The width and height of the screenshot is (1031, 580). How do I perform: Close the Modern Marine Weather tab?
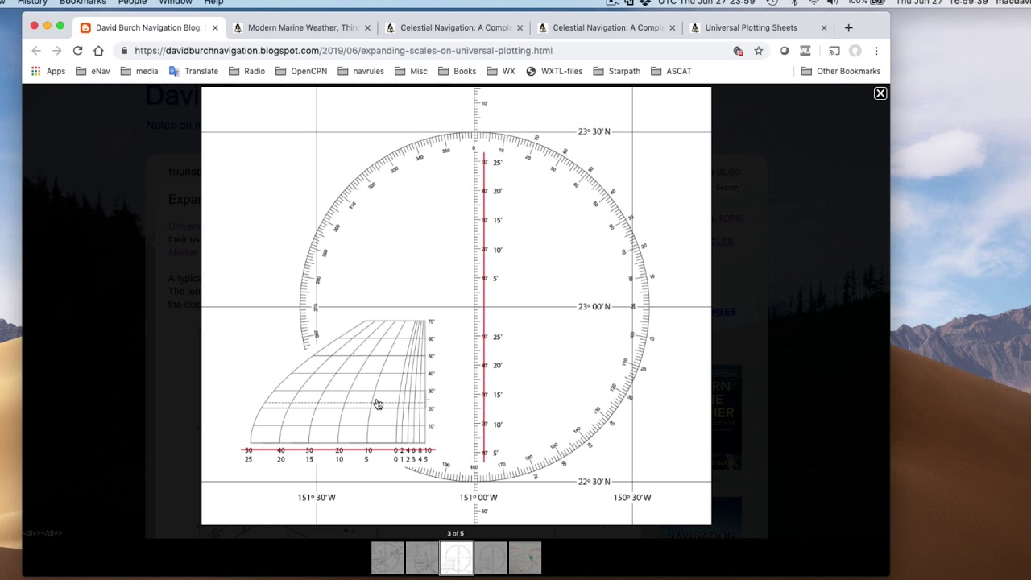(x=368, y=27)
